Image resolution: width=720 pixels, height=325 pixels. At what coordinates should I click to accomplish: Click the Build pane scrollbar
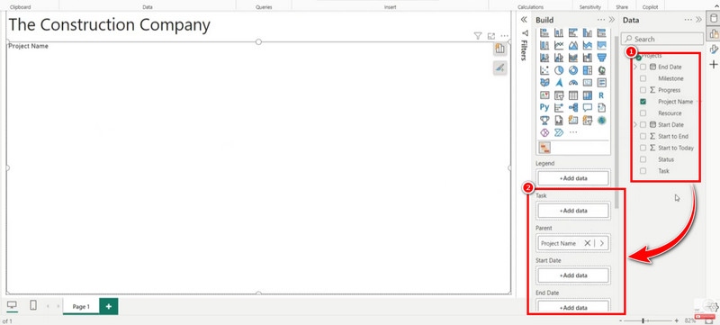617,122
